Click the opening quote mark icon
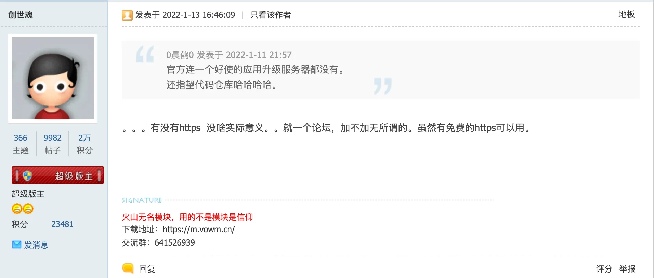The height and width of the screenshot is (278, 654). pos(145,54)
